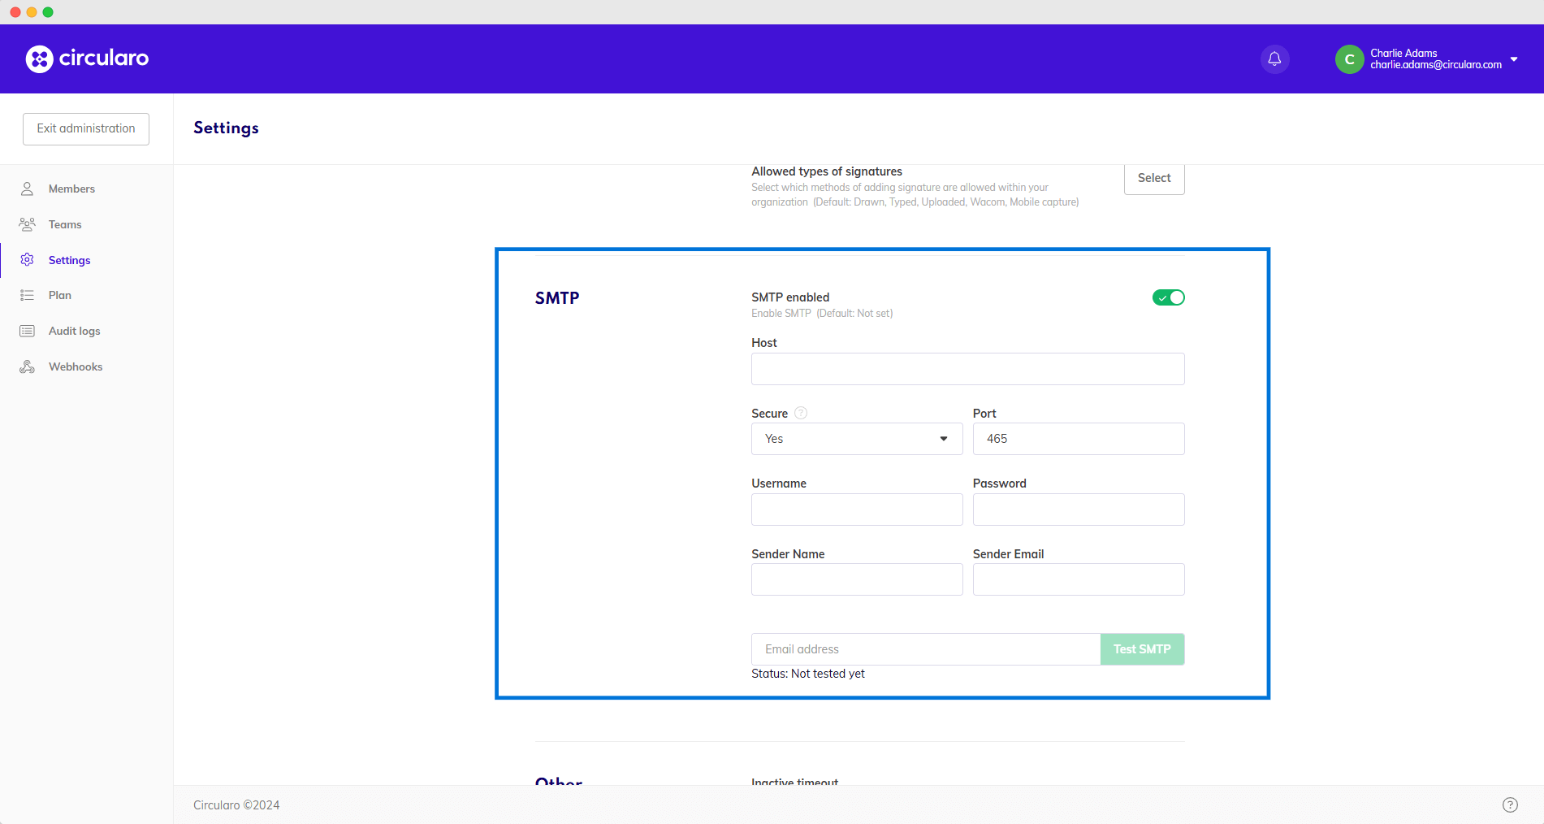
Task: Select the Members sidebar icon
Action: coord(27,189)
